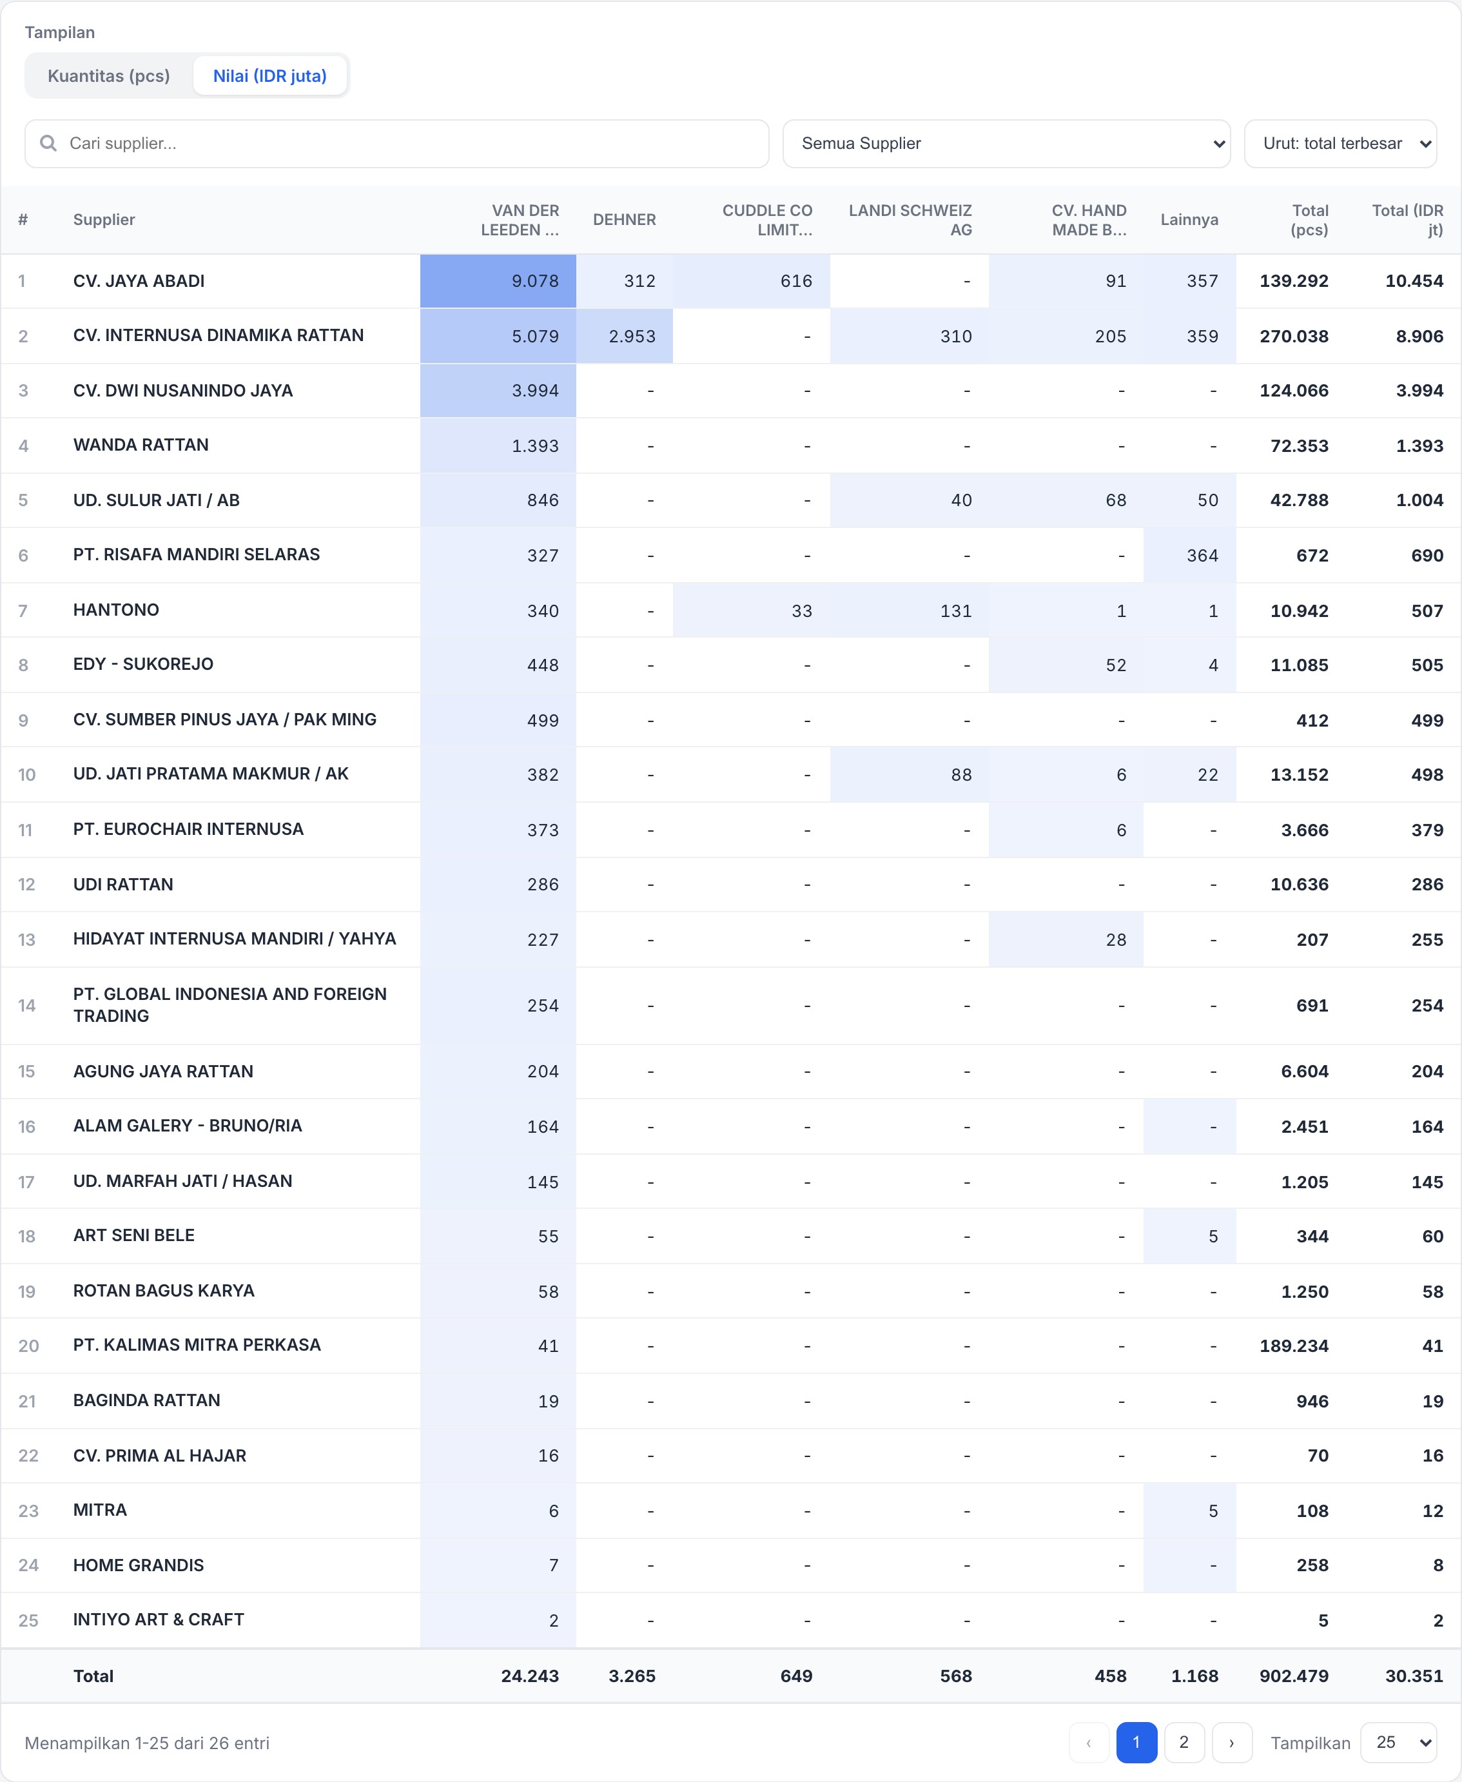The width and height of the screenshot is (1462, 1782).
Task: Select page 1 in pagination
Action: coord(1136,1743)
